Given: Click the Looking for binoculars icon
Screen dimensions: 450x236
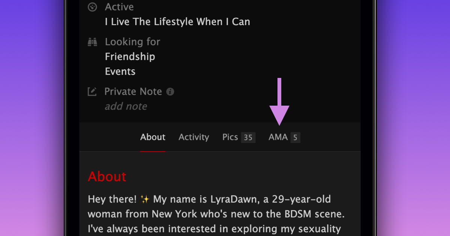Looking at the screenshot, I should pos(92,42).
